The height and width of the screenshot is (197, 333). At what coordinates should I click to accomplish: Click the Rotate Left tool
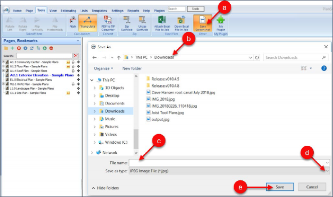pyautogui.click(x=10, y=24)
